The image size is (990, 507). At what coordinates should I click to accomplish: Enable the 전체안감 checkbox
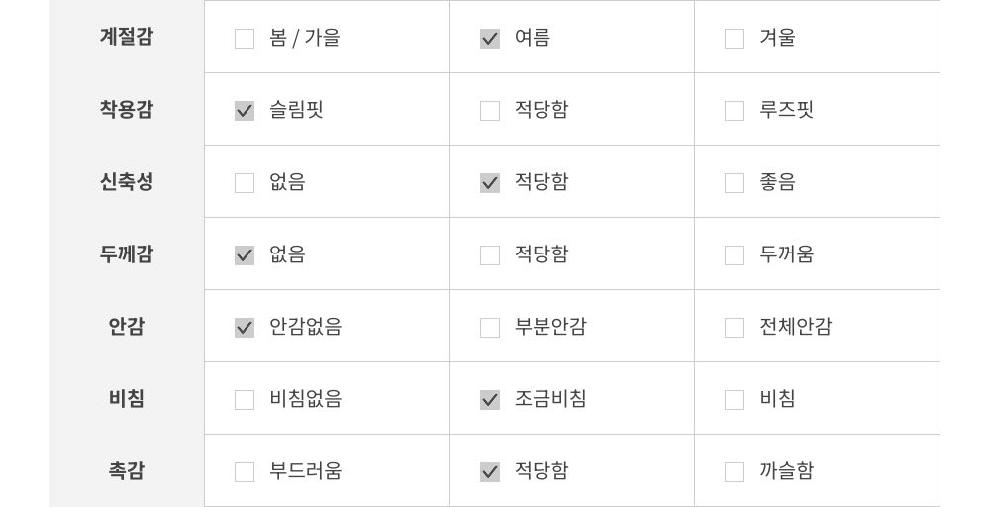pyautogui.click(x=735, y=328)
